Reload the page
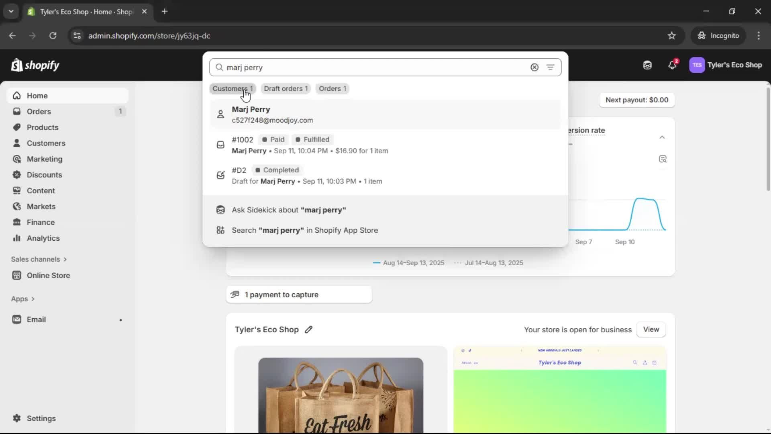 click(53, 36)
